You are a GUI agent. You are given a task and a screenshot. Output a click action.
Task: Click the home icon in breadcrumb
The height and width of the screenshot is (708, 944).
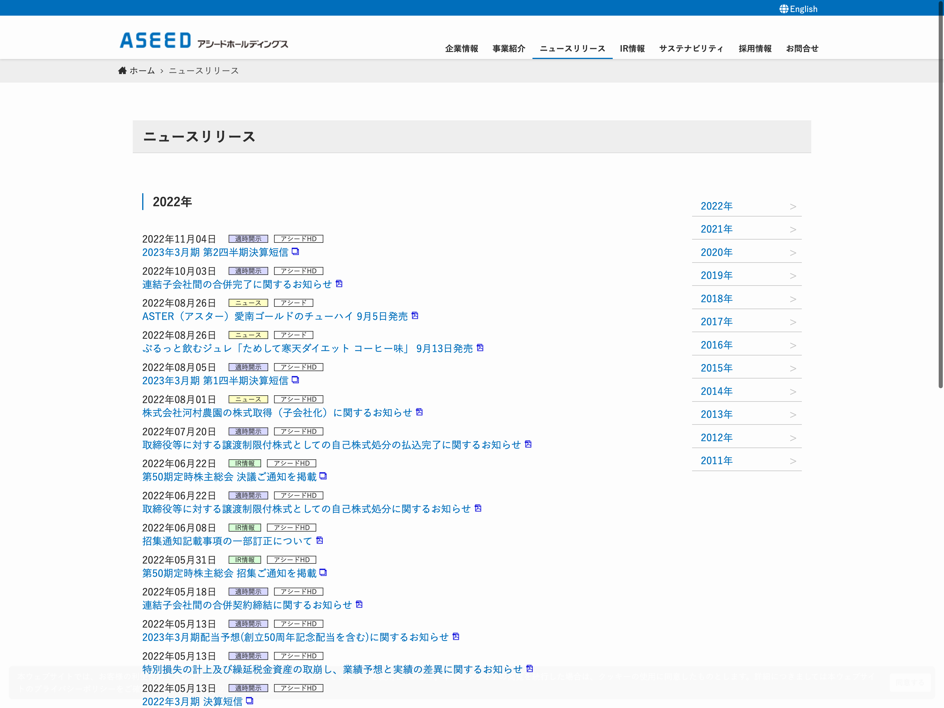click(x=122, y=71)
